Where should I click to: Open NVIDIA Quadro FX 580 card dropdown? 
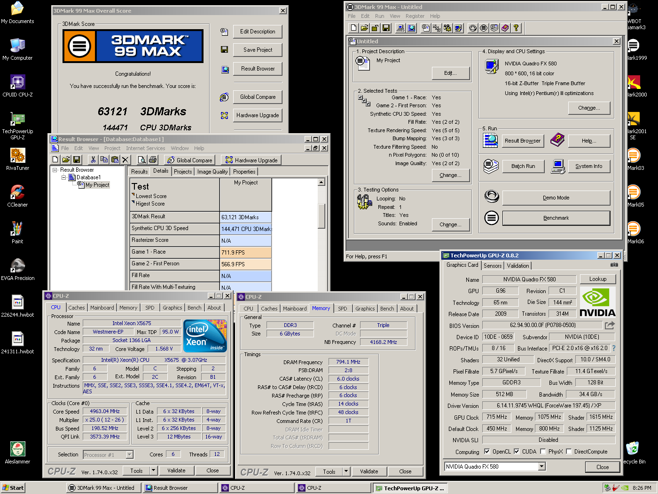pos(541,467)
